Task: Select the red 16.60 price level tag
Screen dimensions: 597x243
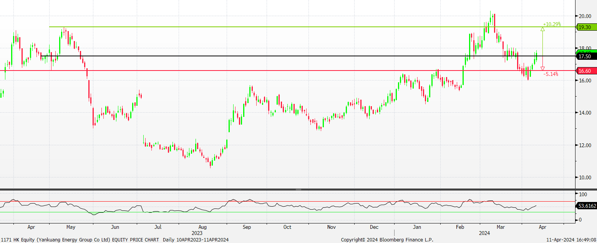Action: pos(586,71)
